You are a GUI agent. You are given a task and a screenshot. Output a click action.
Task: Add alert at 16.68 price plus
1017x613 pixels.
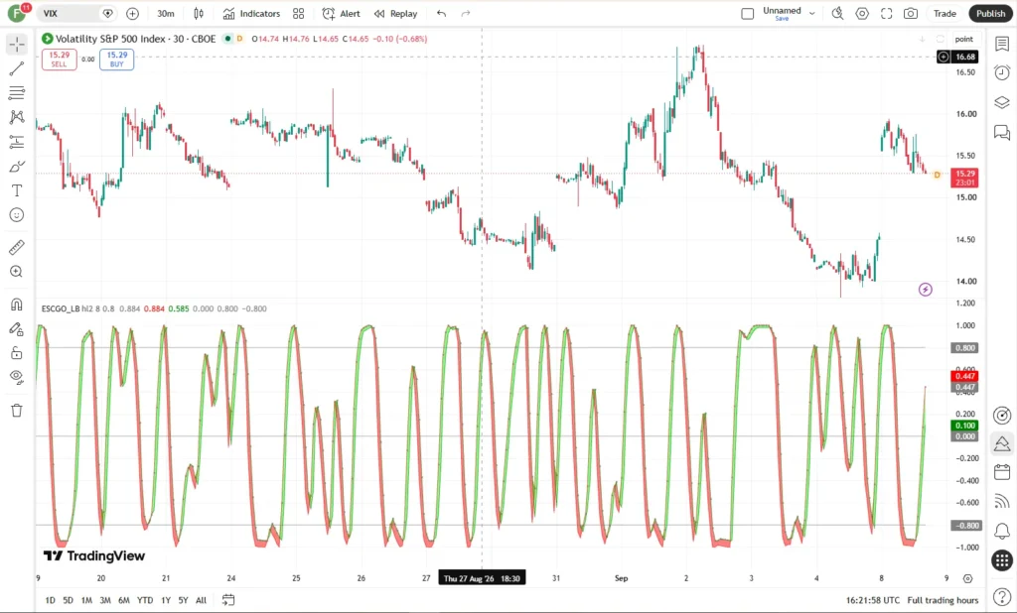coord(944,57)
